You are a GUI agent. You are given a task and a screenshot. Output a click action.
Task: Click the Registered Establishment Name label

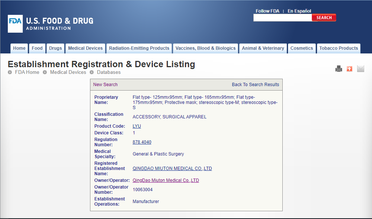[109, 169]
